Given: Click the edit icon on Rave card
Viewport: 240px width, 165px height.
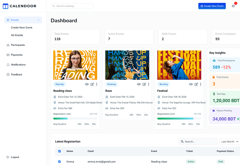Looking at the screenshot, I should 144,84.
